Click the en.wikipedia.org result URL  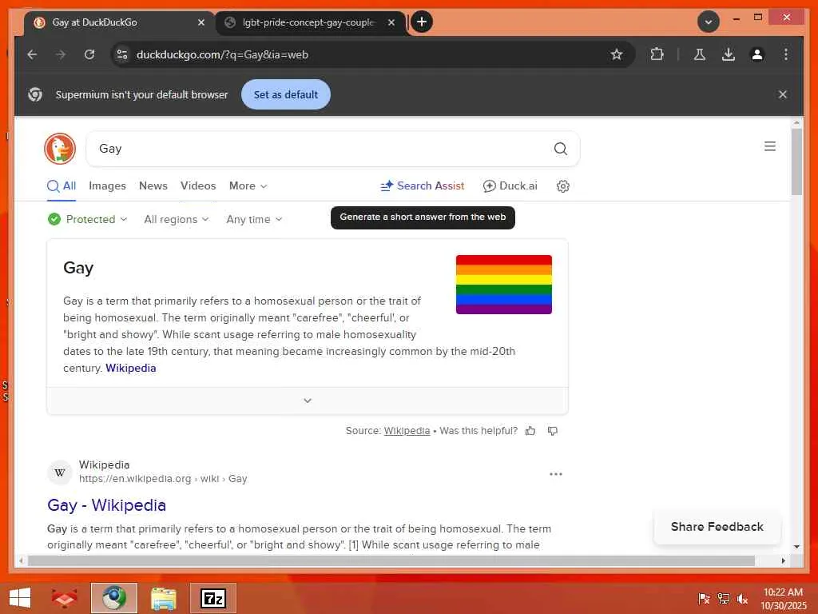coord(163,479)
